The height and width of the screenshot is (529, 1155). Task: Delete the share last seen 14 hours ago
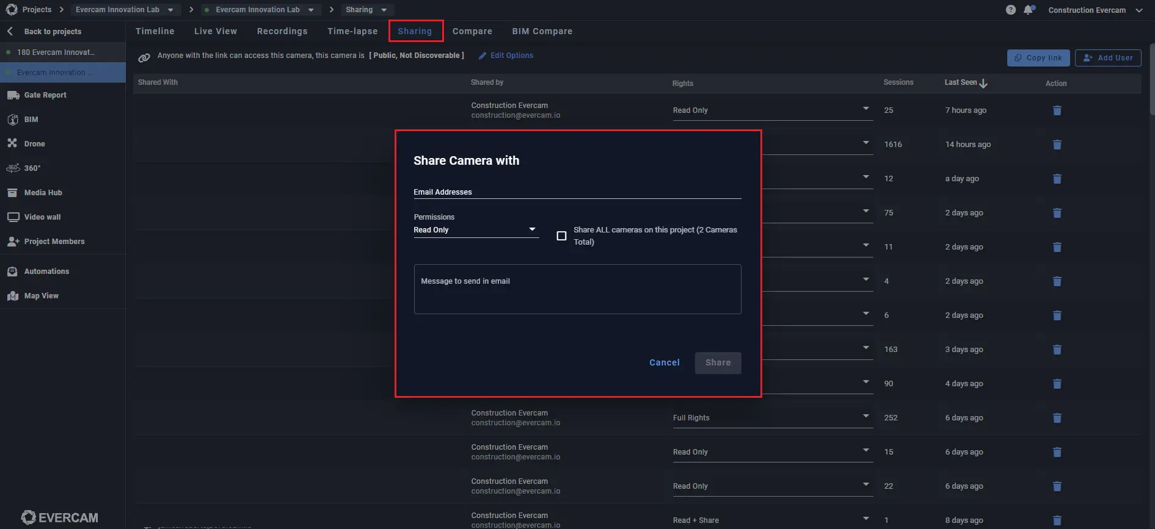(x=1057, y=145)
